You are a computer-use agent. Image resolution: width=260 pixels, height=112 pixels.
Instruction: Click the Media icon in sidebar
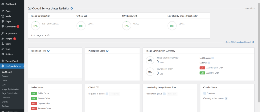point(3,16)
